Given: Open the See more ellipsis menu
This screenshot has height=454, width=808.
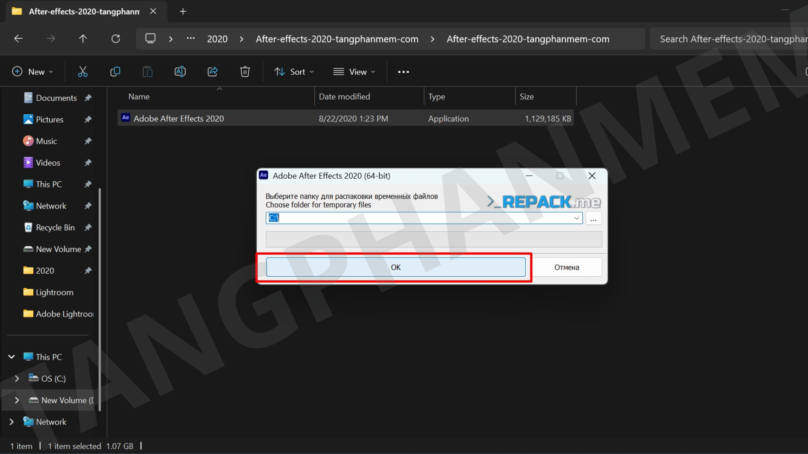Looking at the screenshot, I should click(x=404, y=72).
